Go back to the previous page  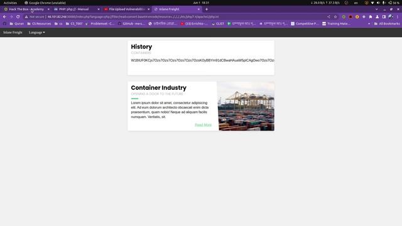pyautogui.click(x=4, y=17)
